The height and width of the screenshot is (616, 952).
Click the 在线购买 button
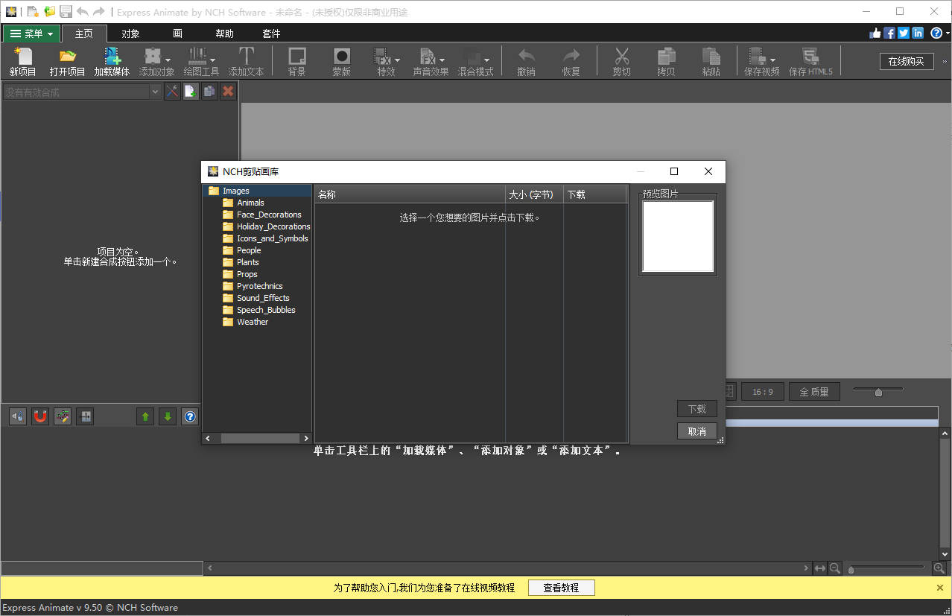coord(906,61)
